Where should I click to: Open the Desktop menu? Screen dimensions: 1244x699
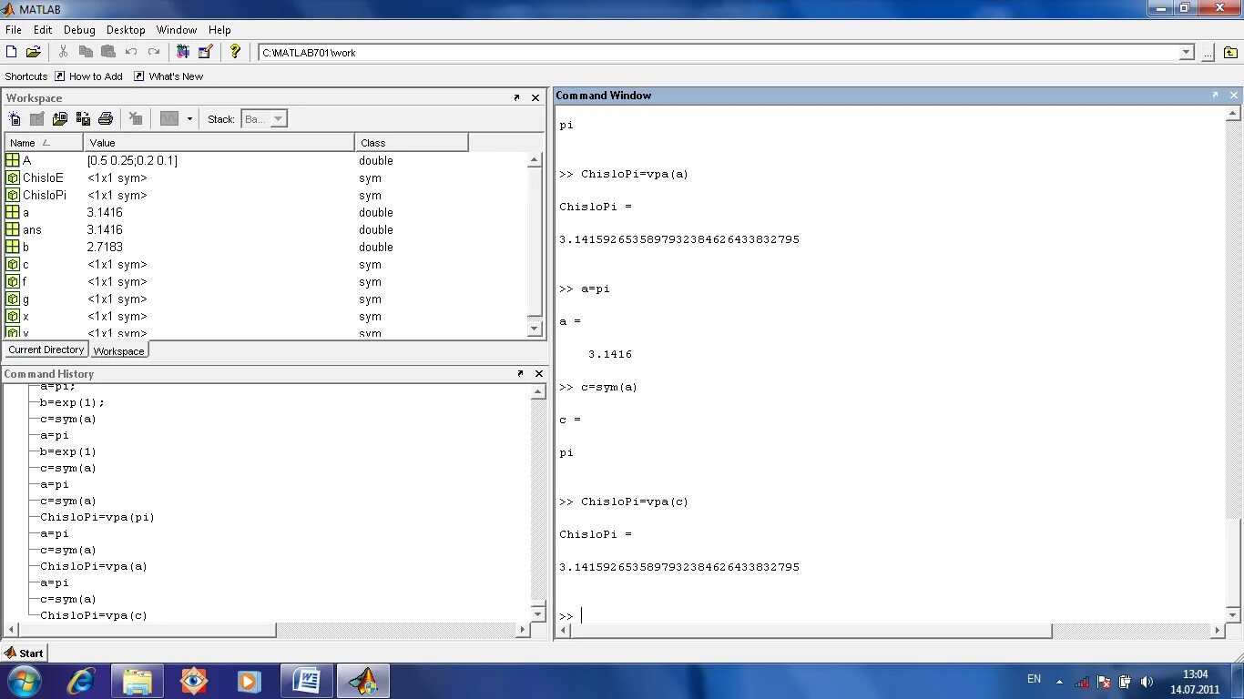coord(126,30)
